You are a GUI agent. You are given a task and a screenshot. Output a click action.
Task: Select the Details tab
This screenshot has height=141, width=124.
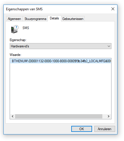54,18
